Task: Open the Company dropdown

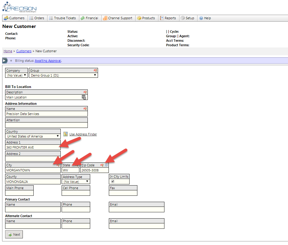Action: point(17,75)
